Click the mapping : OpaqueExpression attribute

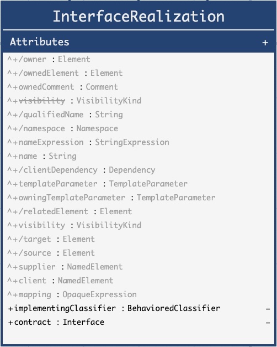tap(72, 294)
